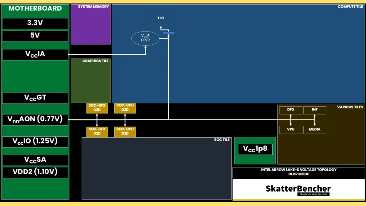Select the DFX block in Various Tiles
Image resolution: width=366 pixels, height=206 pixels.
[291, 110]
